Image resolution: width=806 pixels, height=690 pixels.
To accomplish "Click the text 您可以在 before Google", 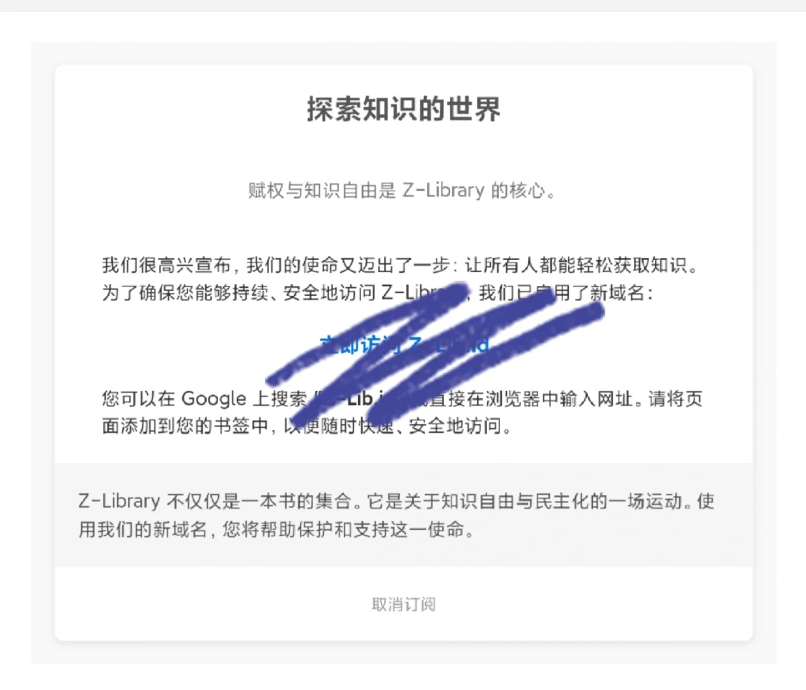I will tap(138, 399).
